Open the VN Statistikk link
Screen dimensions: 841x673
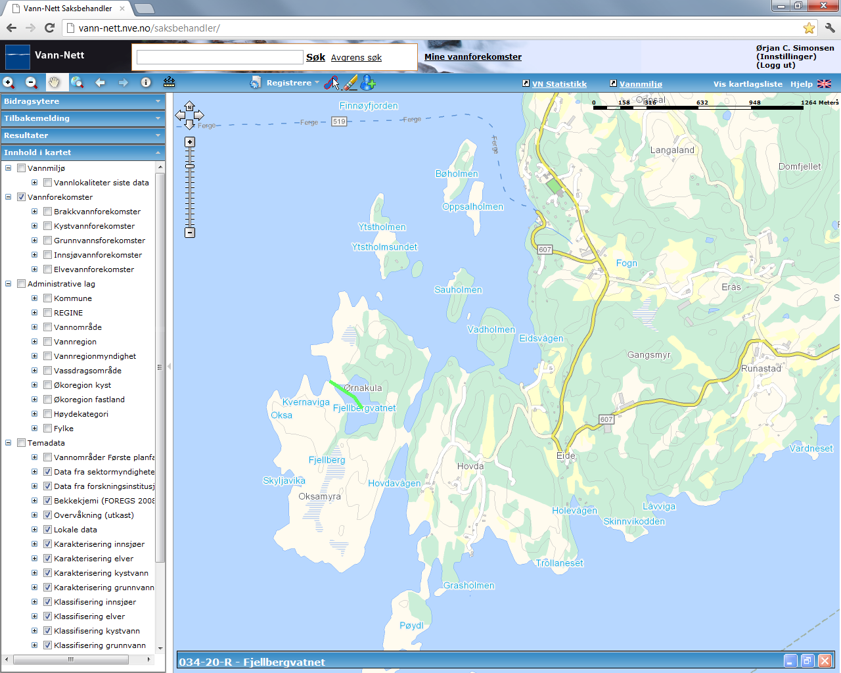pyautogui.click(x=559, y=84)
